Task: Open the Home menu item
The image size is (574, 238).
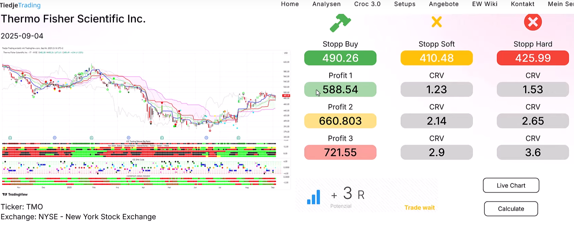Action: point(290,4)
